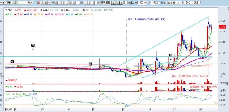The image size is (229, 112).
Task: Select the 30초 interval button
Action: tap(56, 3)
